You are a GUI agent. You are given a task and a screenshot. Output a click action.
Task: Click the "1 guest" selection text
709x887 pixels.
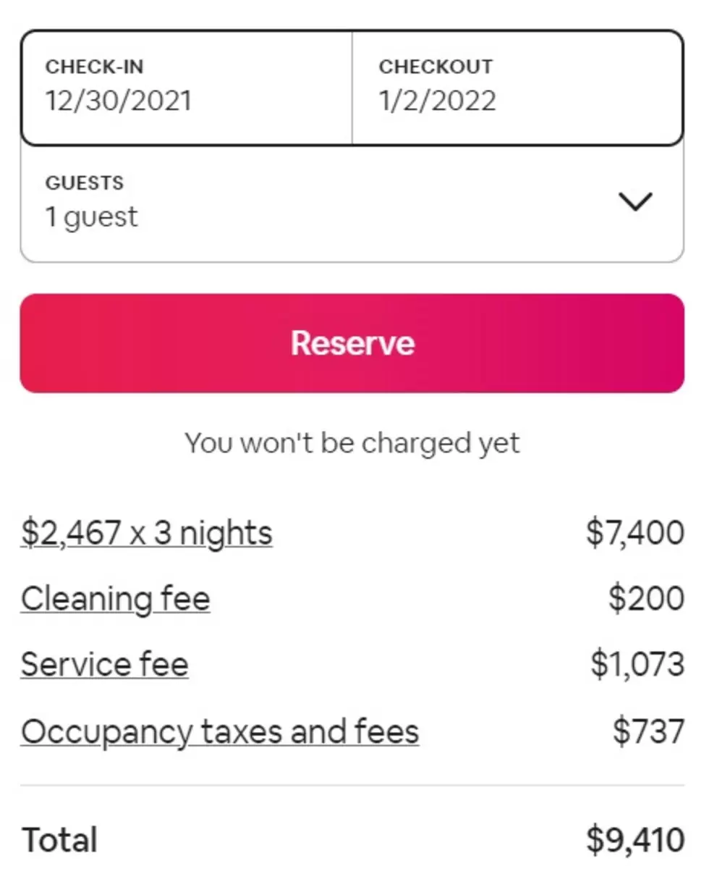coord(91,217)
